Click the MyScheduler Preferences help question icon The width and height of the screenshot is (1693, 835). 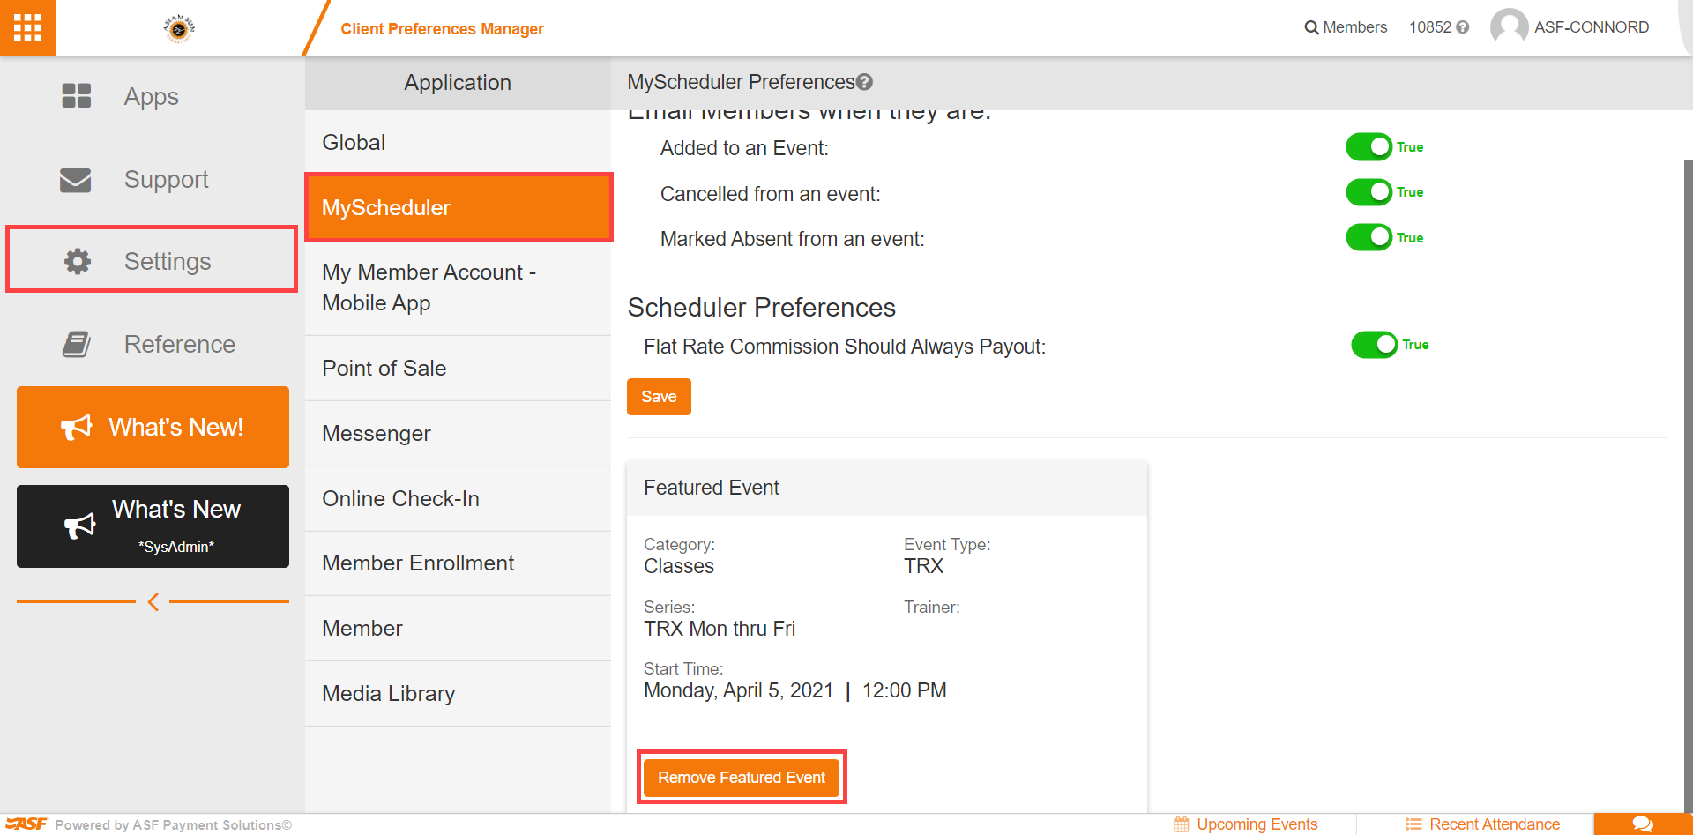pyautogui.click(x=865, y=82)
